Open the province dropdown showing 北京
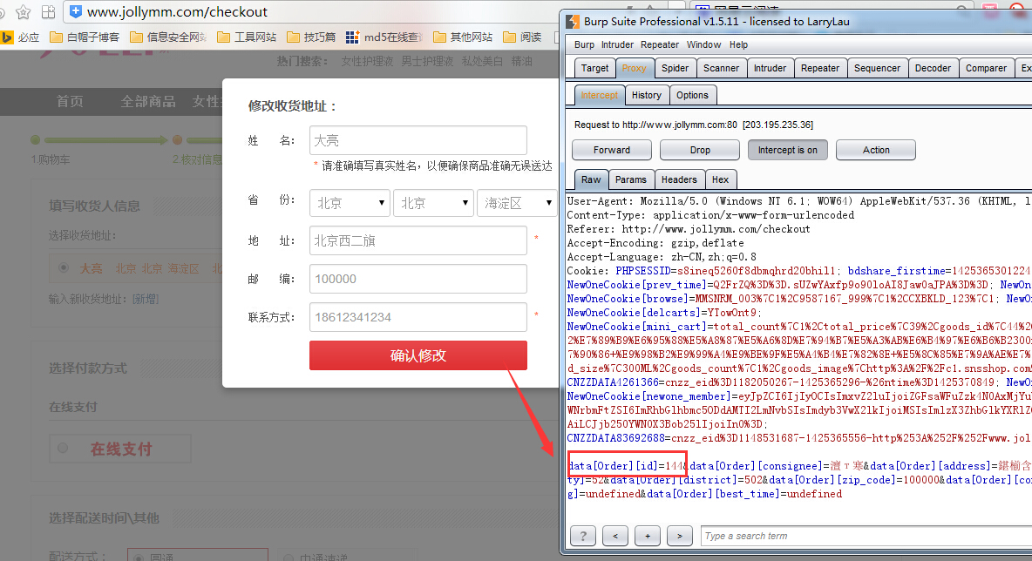The image size is (1032, 561). point(350,203)
